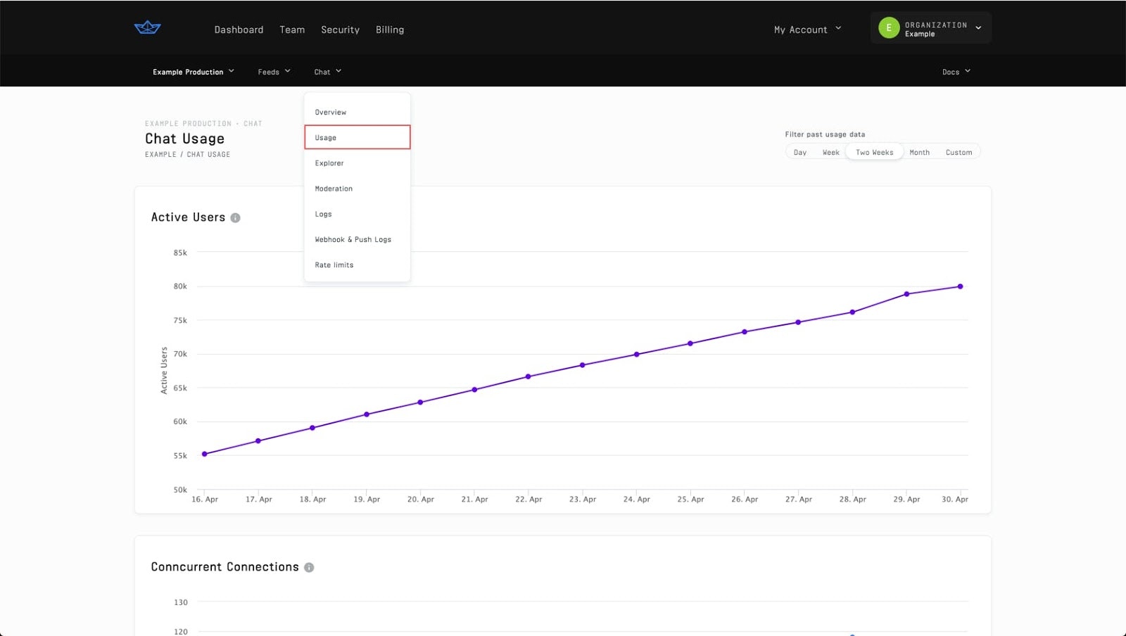Screen dimensions: 1126x636
Task: Open the Docs dropdown
Action: click(956, 71)
